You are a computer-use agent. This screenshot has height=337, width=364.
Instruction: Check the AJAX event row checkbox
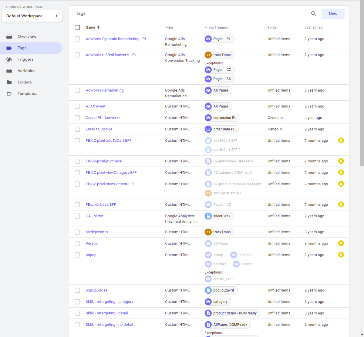click(x=77, y=106)
